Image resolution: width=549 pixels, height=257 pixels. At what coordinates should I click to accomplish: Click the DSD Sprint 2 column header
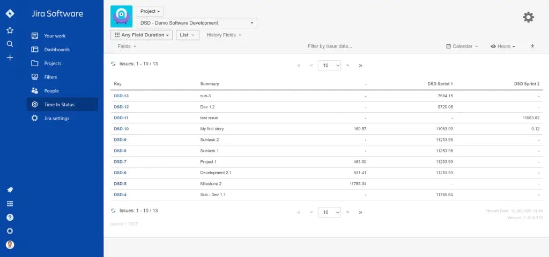[x=526, y=84]
